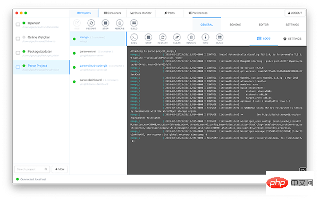Restart the mongo service

pos(163,37)
